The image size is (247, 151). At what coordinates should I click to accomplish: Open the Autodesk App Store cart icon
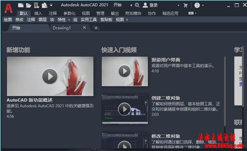pyautogui.click(x=186, y=6)
